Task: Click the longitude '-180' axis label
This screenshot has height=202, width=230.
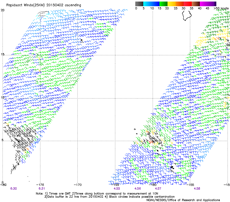Action: (x=3, y=185)
